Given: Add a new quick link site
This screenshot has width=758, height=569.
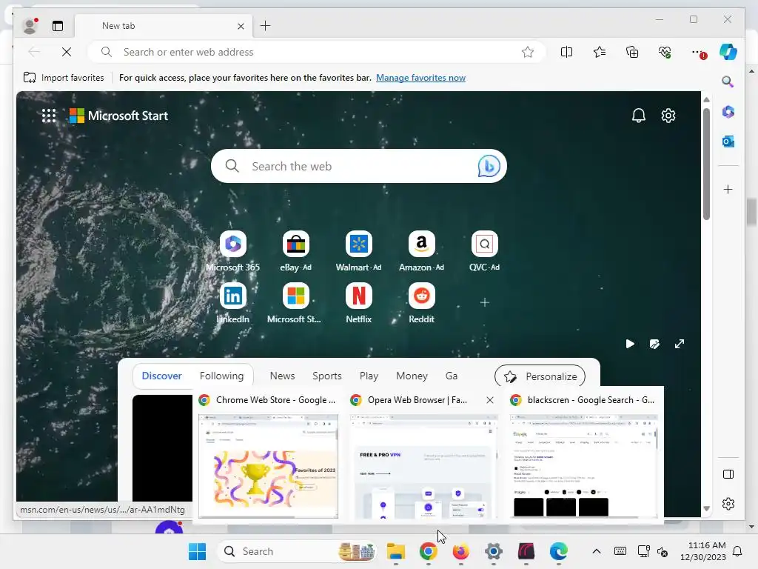Looking at the screenshot, I should tap(484, 302).
